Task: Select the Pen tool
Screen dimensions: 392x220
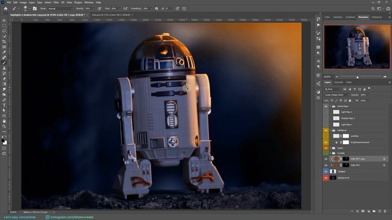Action: click(x=4, y=100)
